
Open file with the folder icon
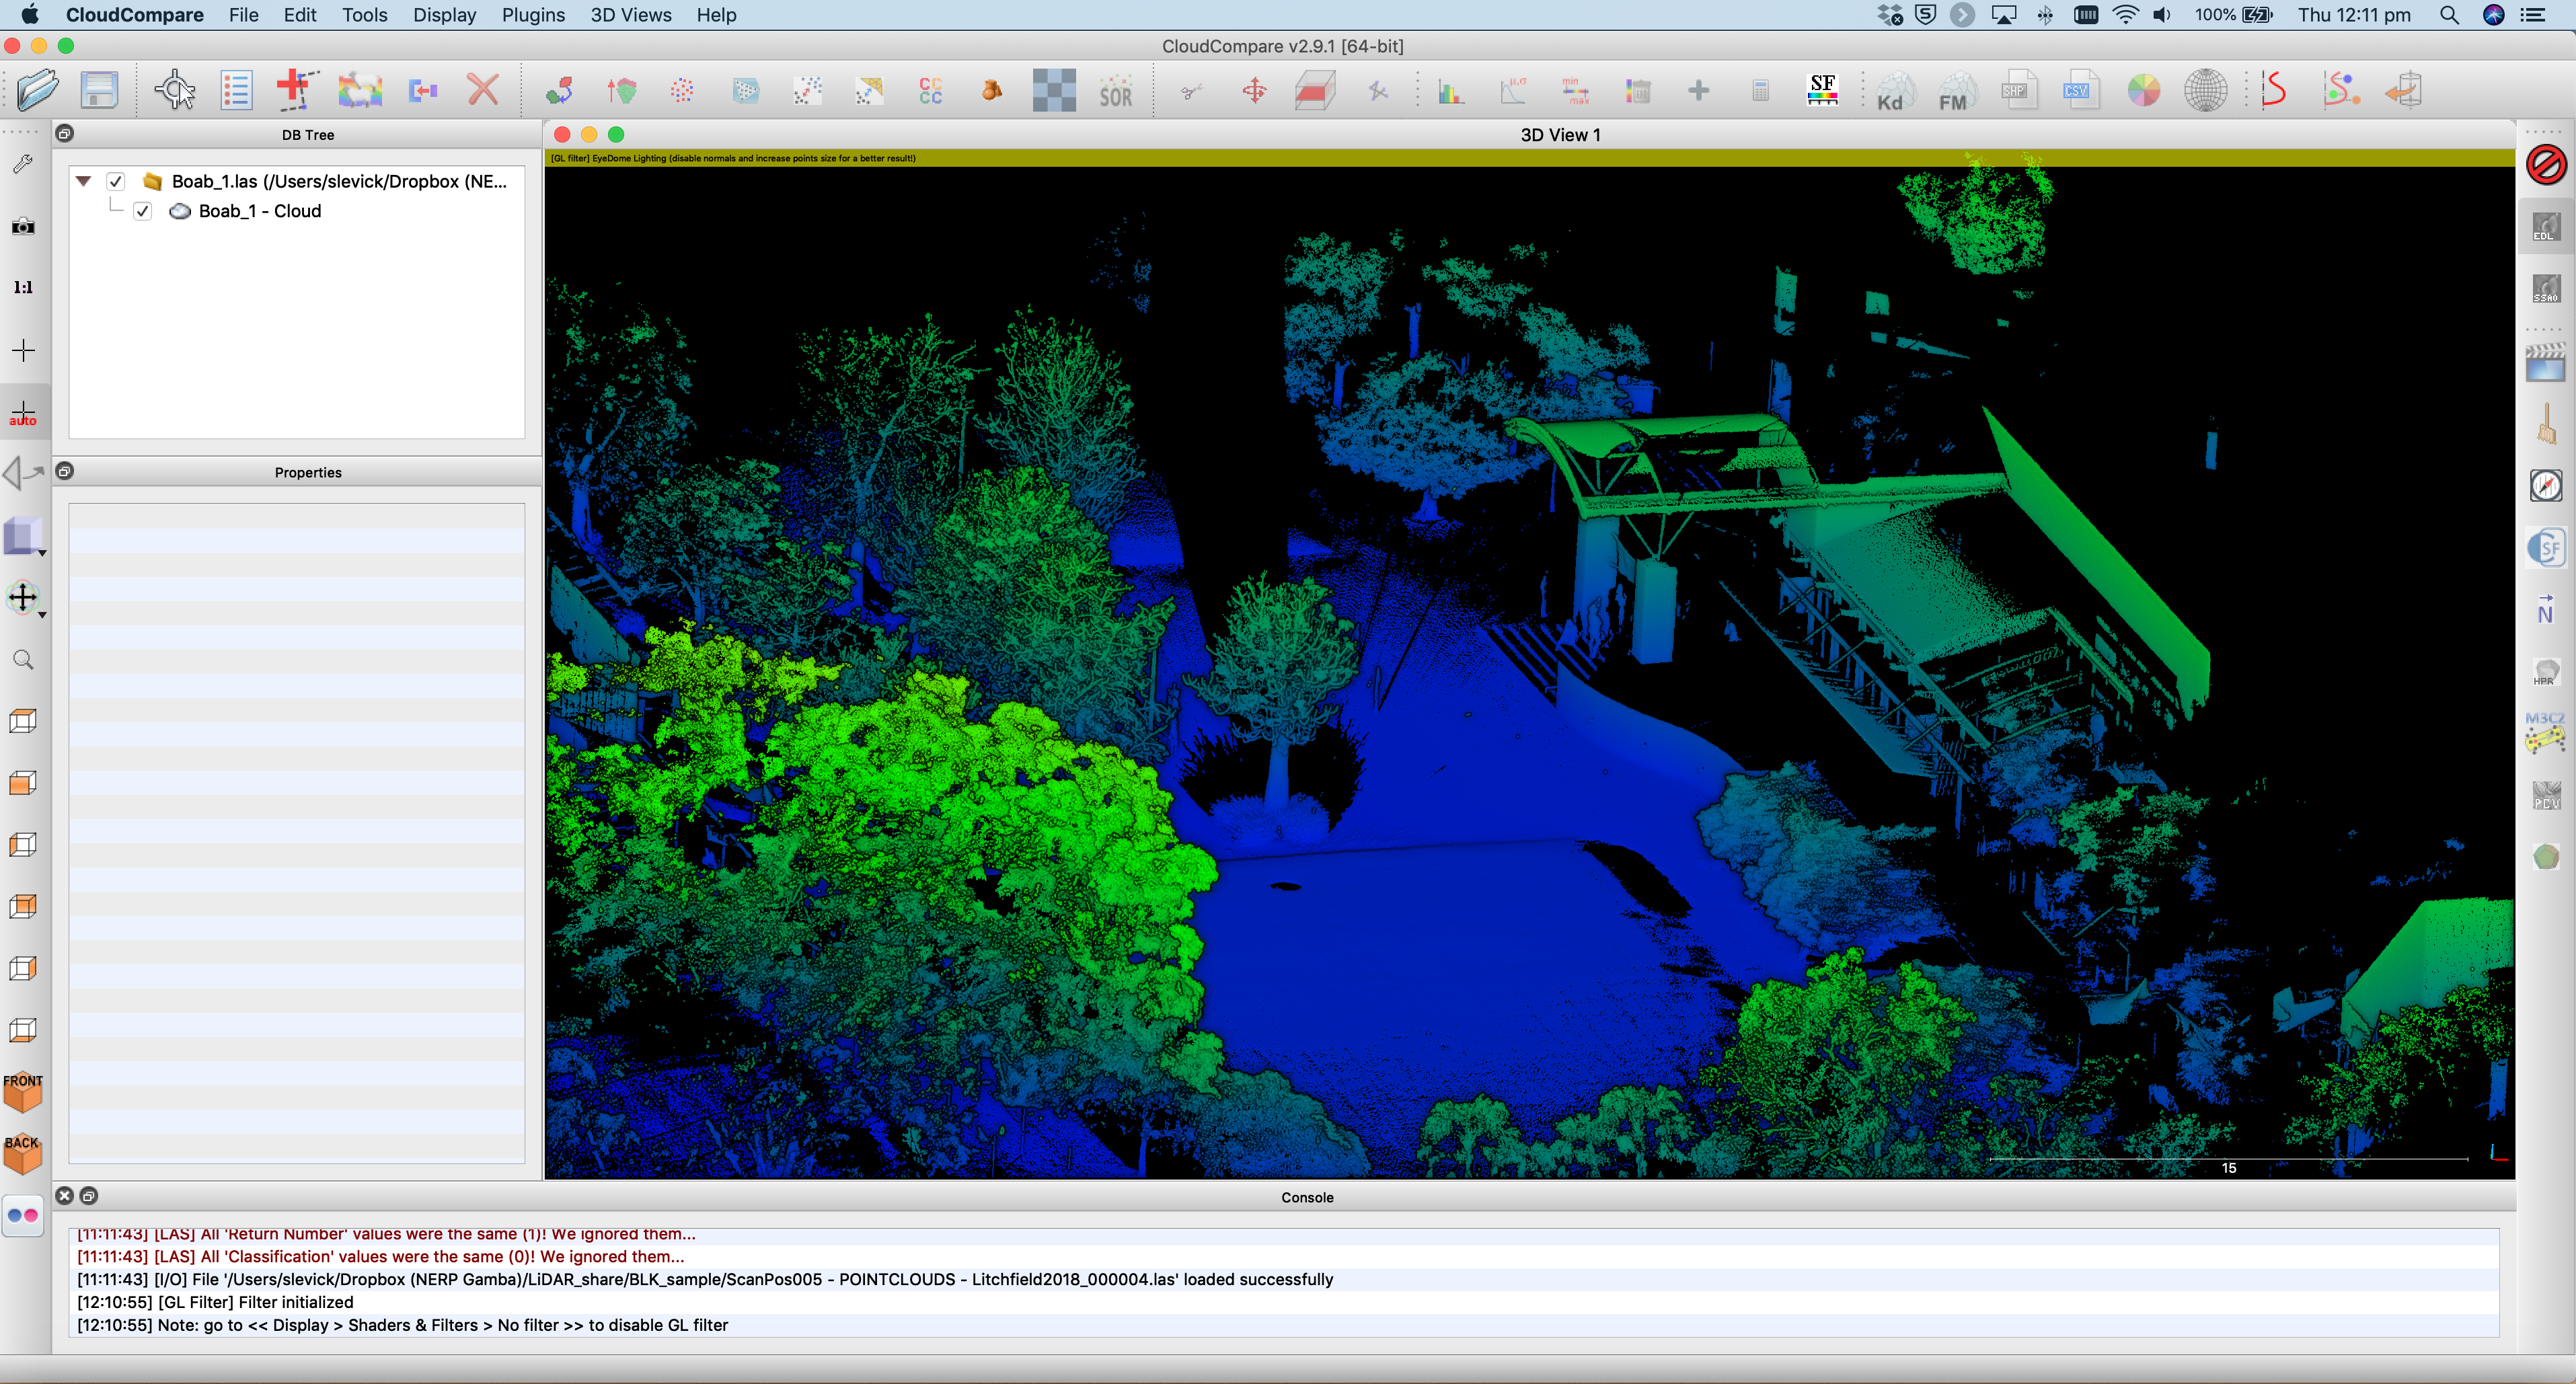[x=38, y=90]
